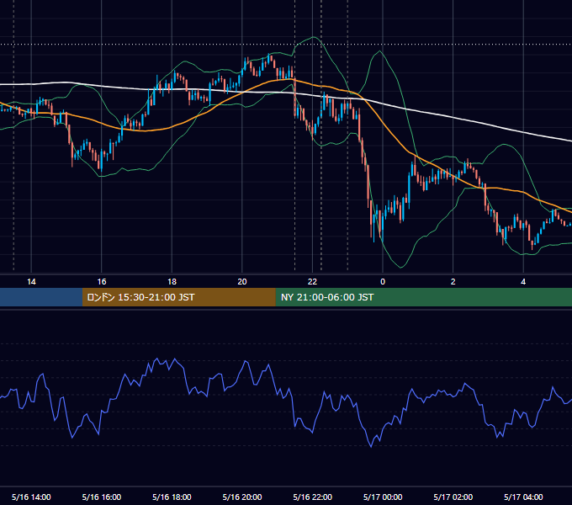This screenshot has width=572, height=505.
Task: Click the ロンドン 15:30-21:00 JST session band
Action: (x=178, y=297)
